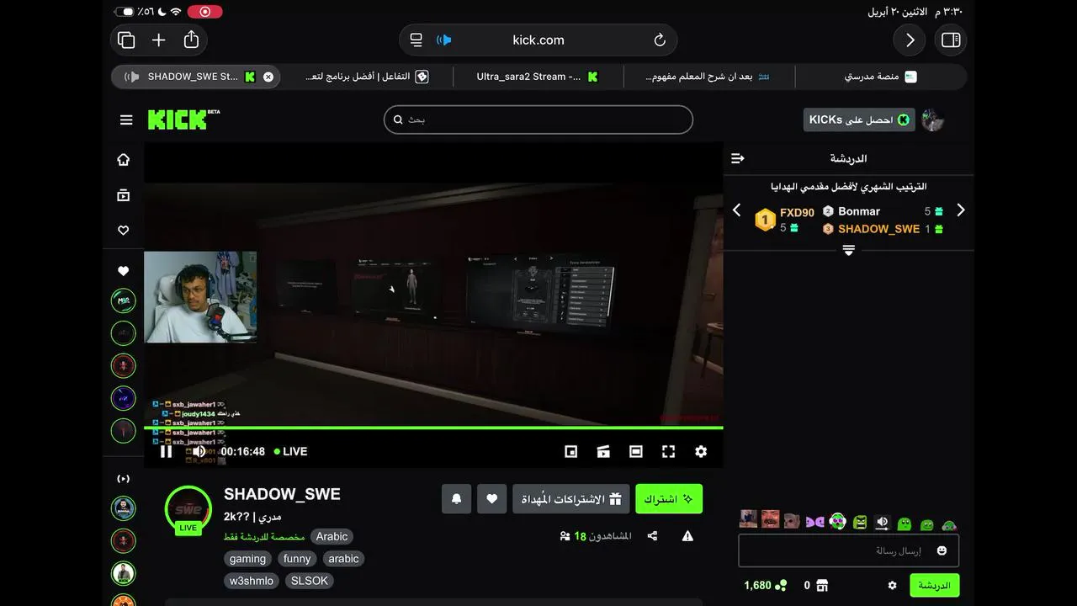
Task: Insert the speaker sound emote
Action: [x=882, y=523]
